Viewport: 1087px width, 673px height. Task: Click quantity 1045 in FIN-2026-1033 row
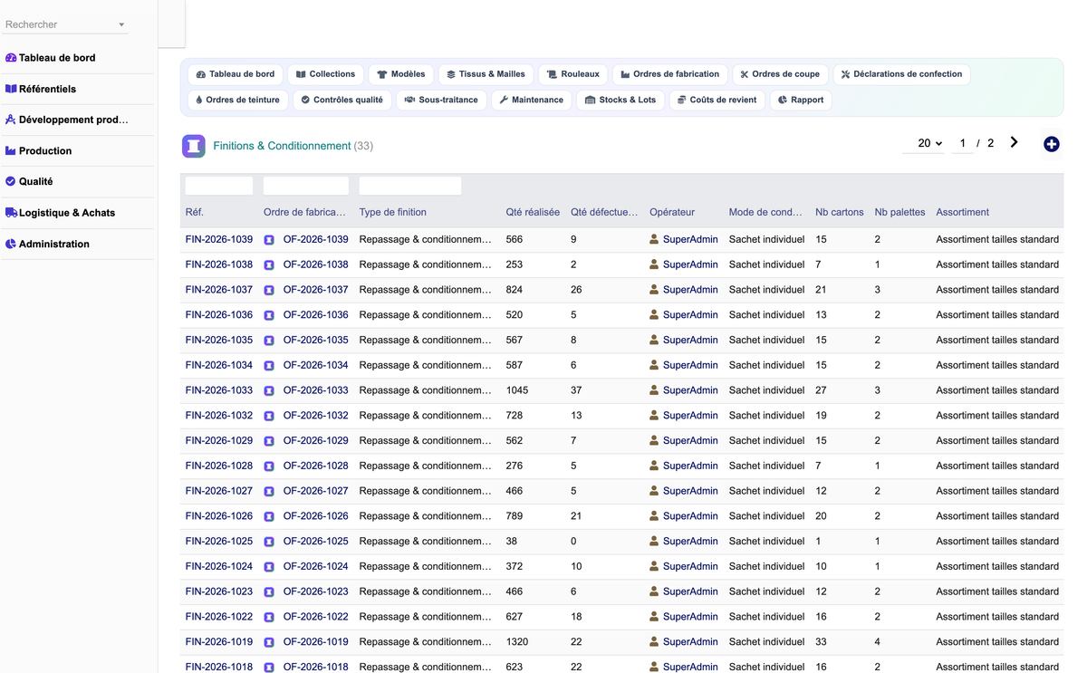click(x=517, y=390)
